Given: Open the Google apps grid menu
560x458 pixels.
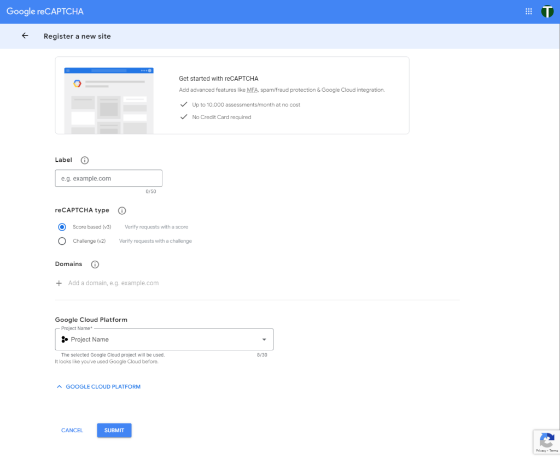Looking at the screenshot, I should tap(529, 11).
